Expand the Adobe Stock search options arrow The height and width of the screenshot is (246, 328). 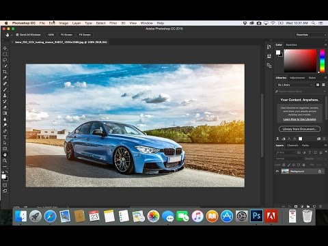[x=325, y=92]
